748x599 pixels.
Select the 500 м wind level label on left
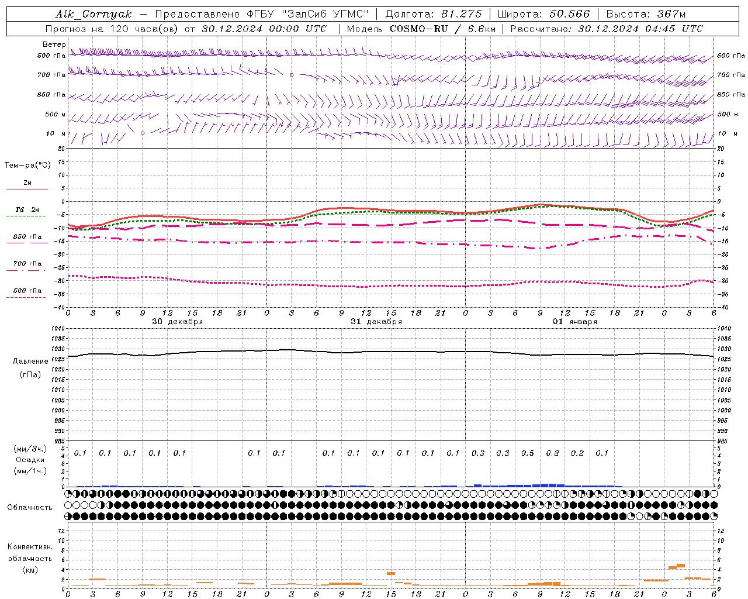[x=56, y=114]
